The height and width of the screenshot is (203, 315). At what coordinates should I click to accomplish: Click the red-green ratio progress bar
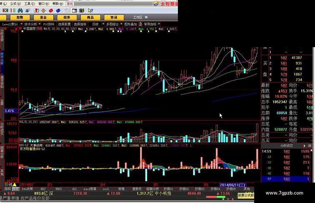[x=215, y=197]
